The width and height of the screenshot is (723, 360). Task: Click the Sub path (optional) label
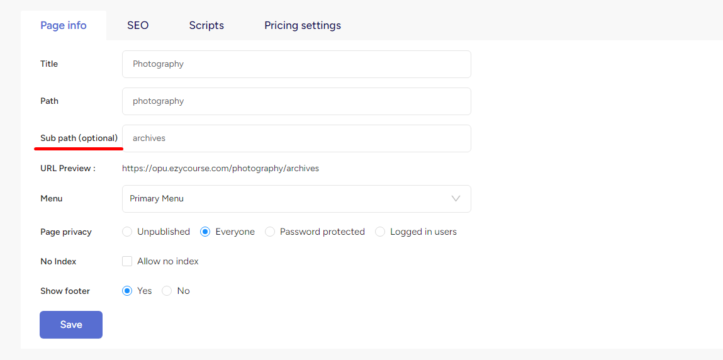(79, 138)
